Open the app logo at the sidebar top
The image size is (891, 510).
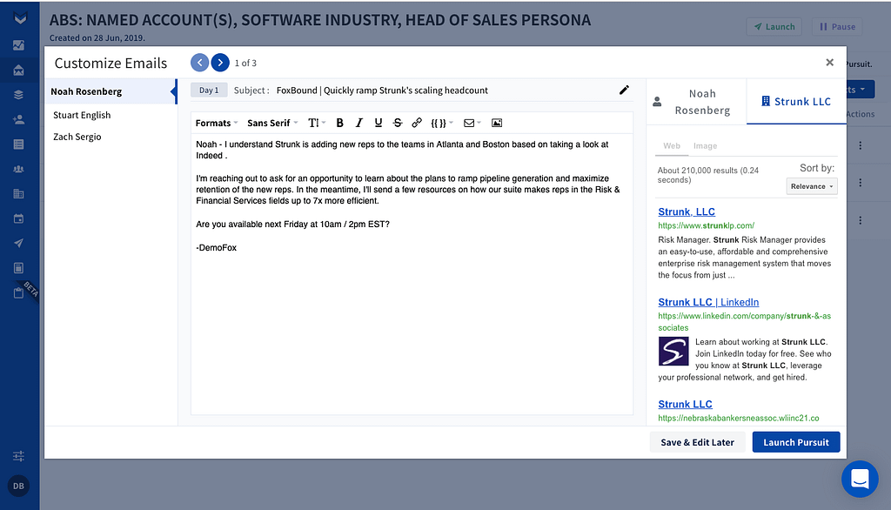(20, 19)
